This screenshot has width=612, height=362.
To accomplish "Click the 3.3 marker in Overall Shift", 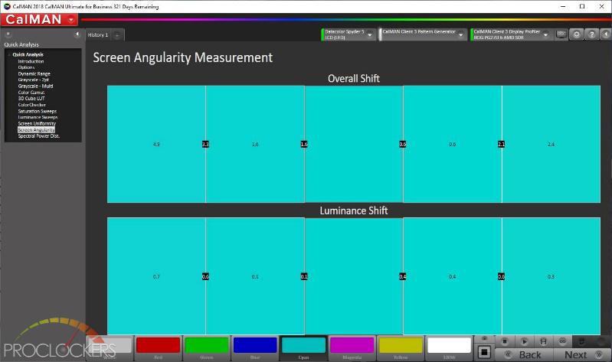I will point(205,145).
